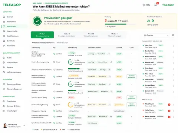Expand +1 coaches in Berufserfahrung Beratung row

[109, 105]
